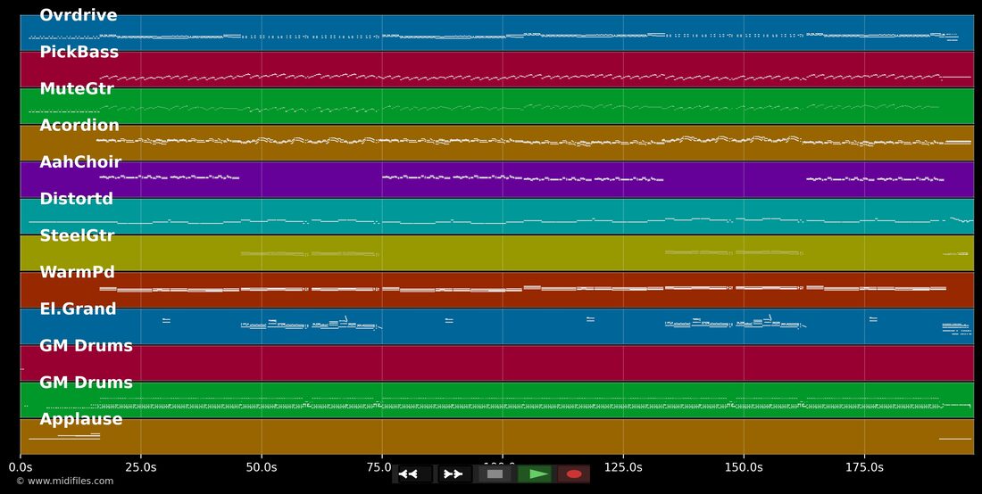Image resolution: width=982 pixels, height=494 pixels.
Task: Select the WarmPd track label
Action: tap(77, 272)
